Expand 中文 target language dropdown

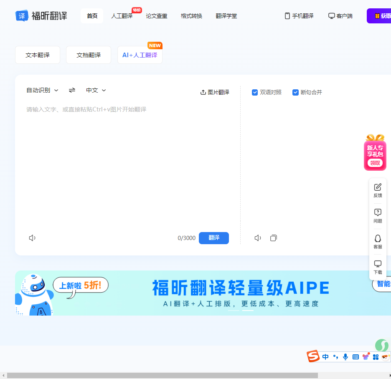(96, 90)
